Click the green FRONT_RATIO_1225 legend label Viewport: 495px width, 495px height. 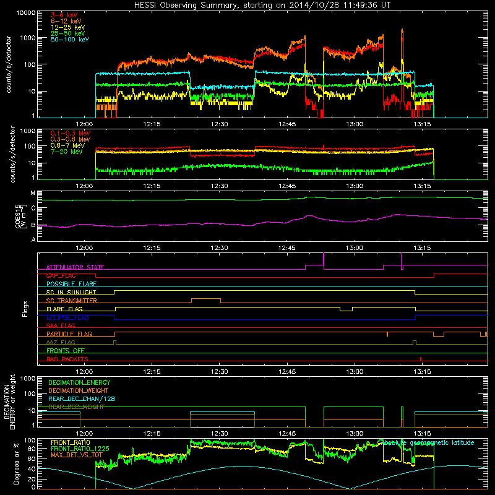(x=80, y=449)
